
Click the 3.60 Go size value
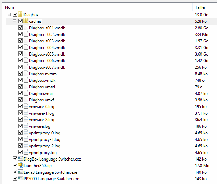[x=202, y=54]
